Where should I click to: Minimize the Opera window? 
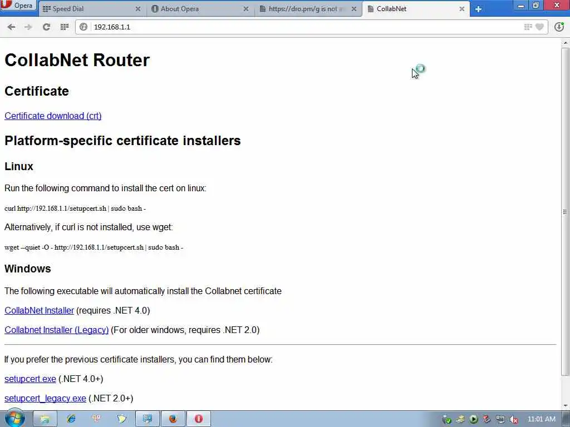pos(521,6)
